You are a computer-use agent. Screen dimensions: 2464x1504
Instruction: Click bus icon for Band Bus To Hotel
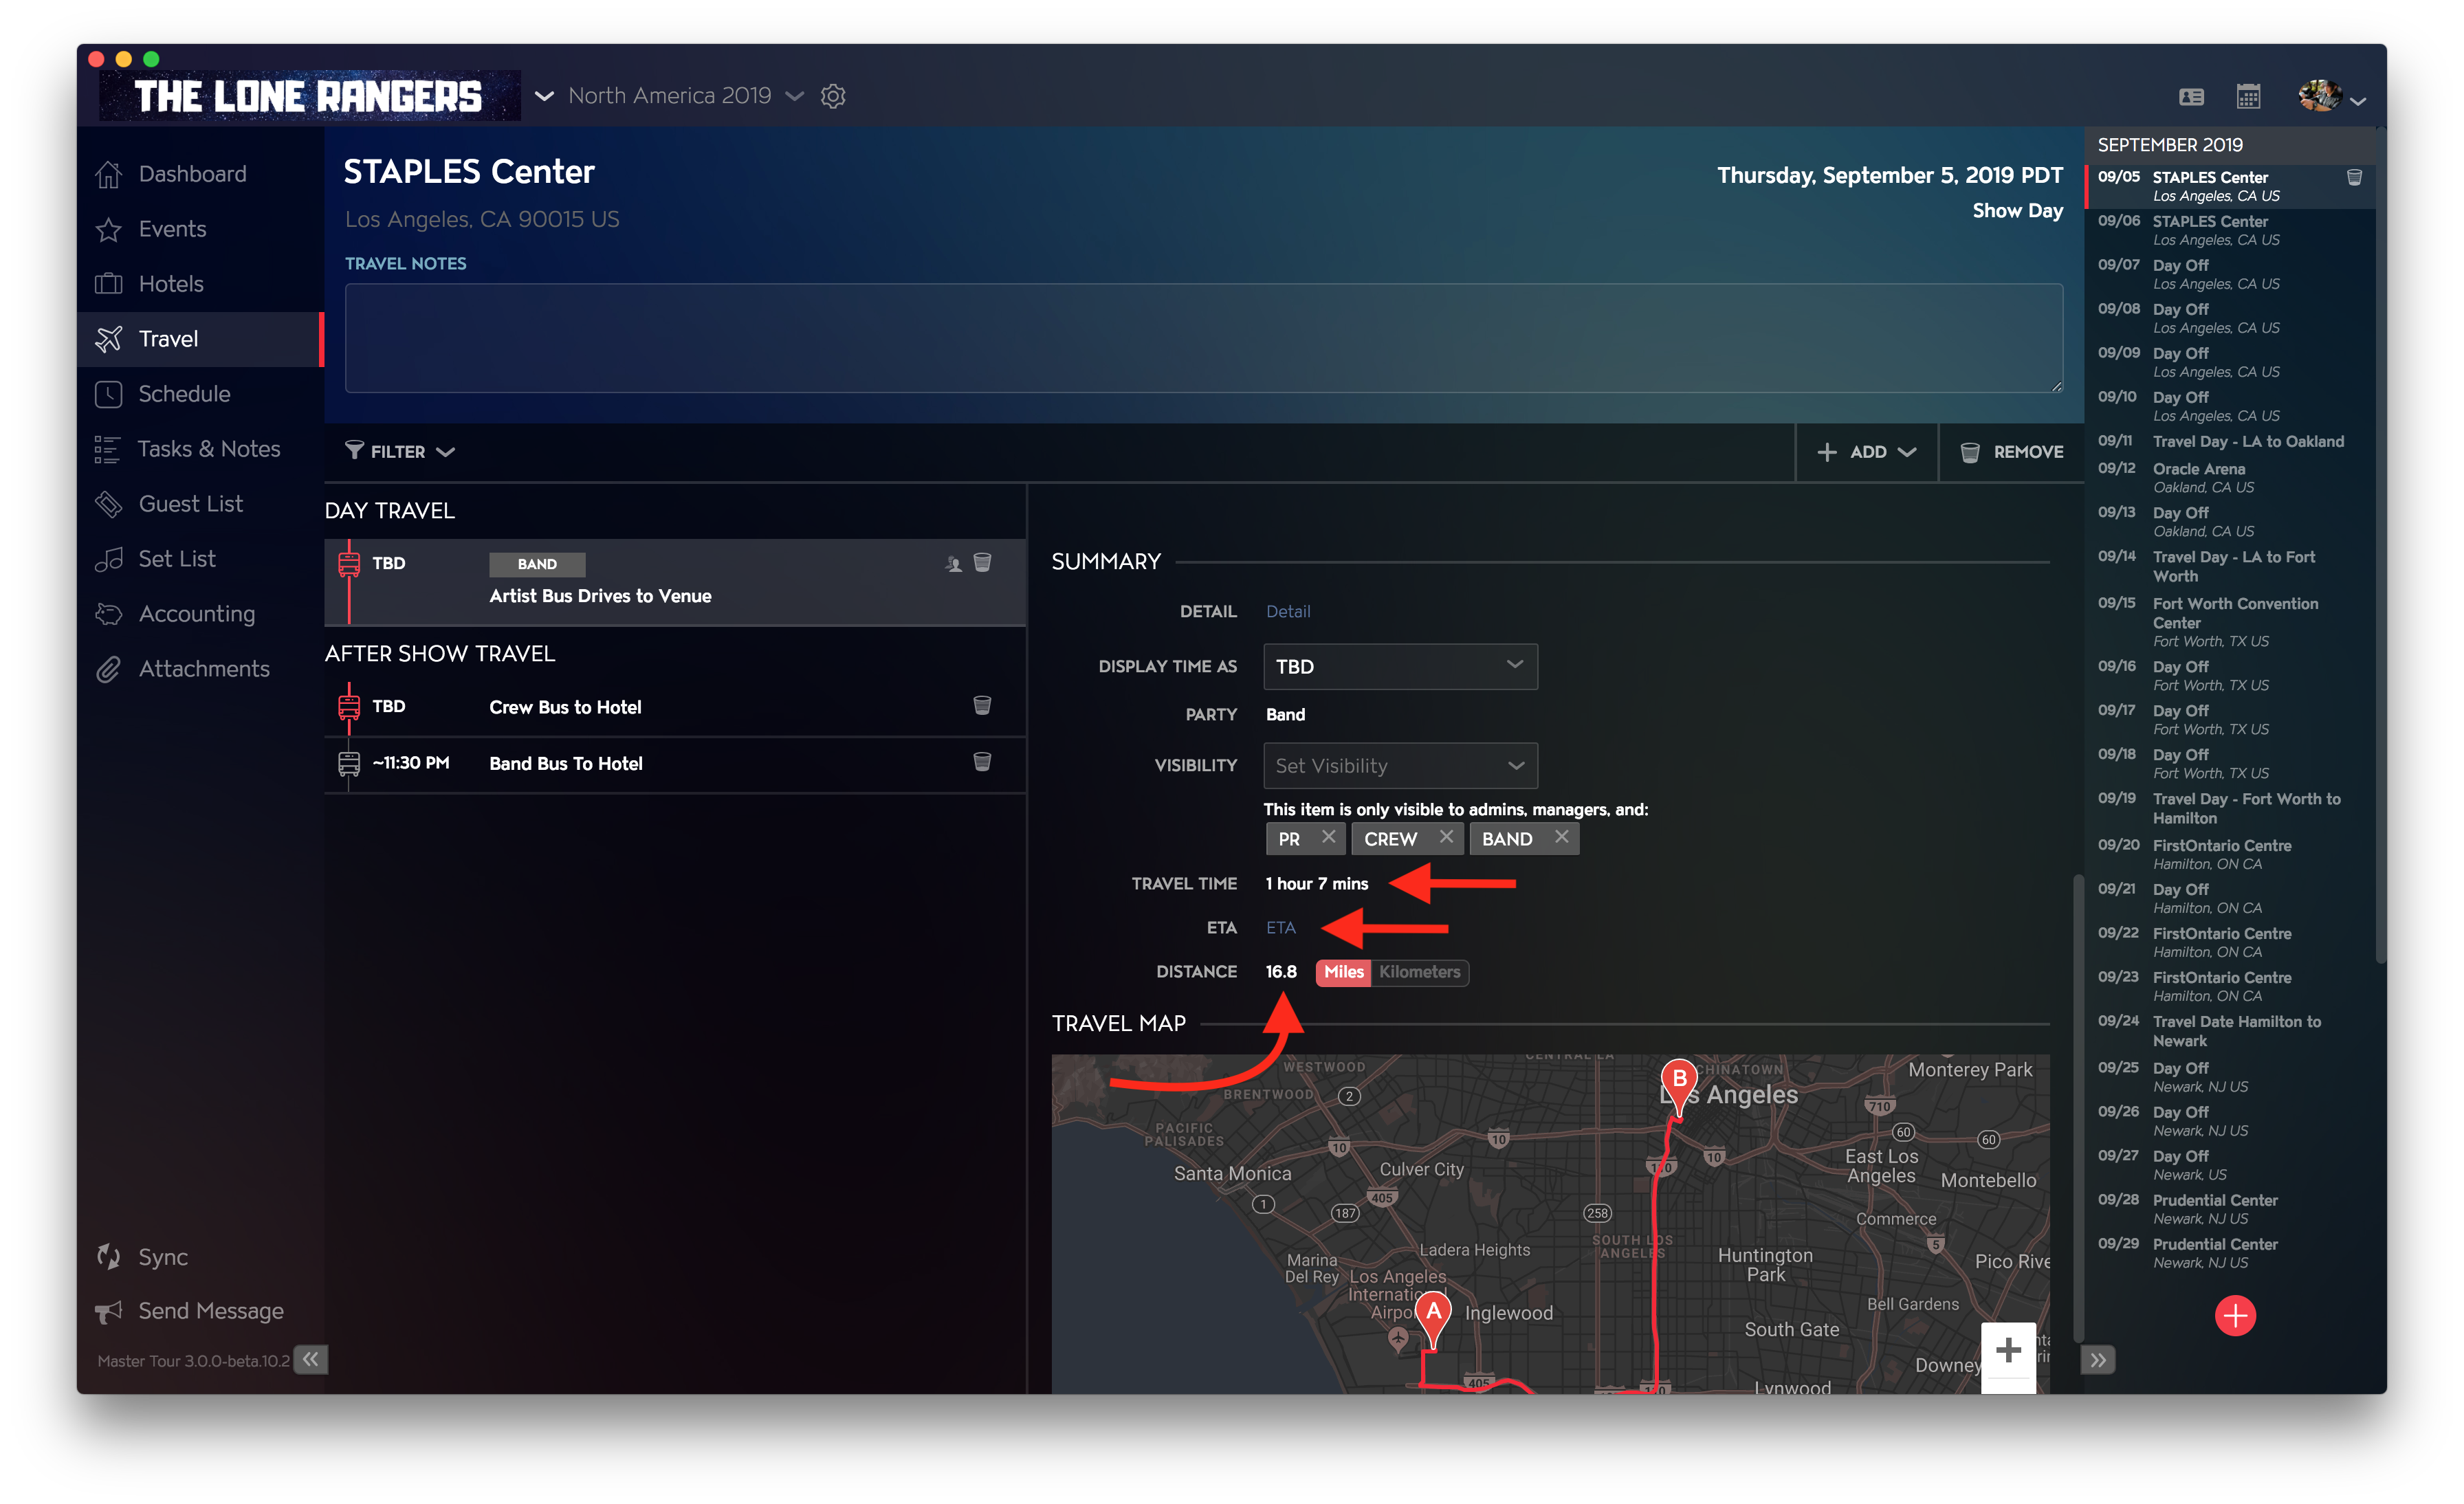[x=348, y=764]
